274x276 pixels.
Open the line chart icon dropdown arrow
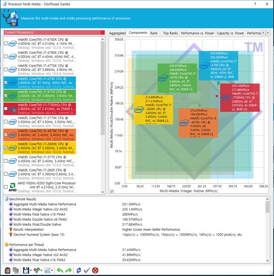pyautogui.click(x=52, y=271)
